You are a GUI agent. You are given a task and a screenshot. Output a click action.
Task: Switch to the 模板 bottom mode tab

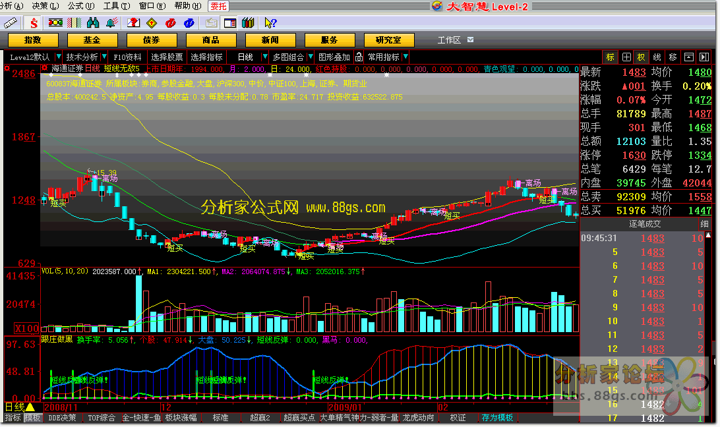[x=32, y=417]
